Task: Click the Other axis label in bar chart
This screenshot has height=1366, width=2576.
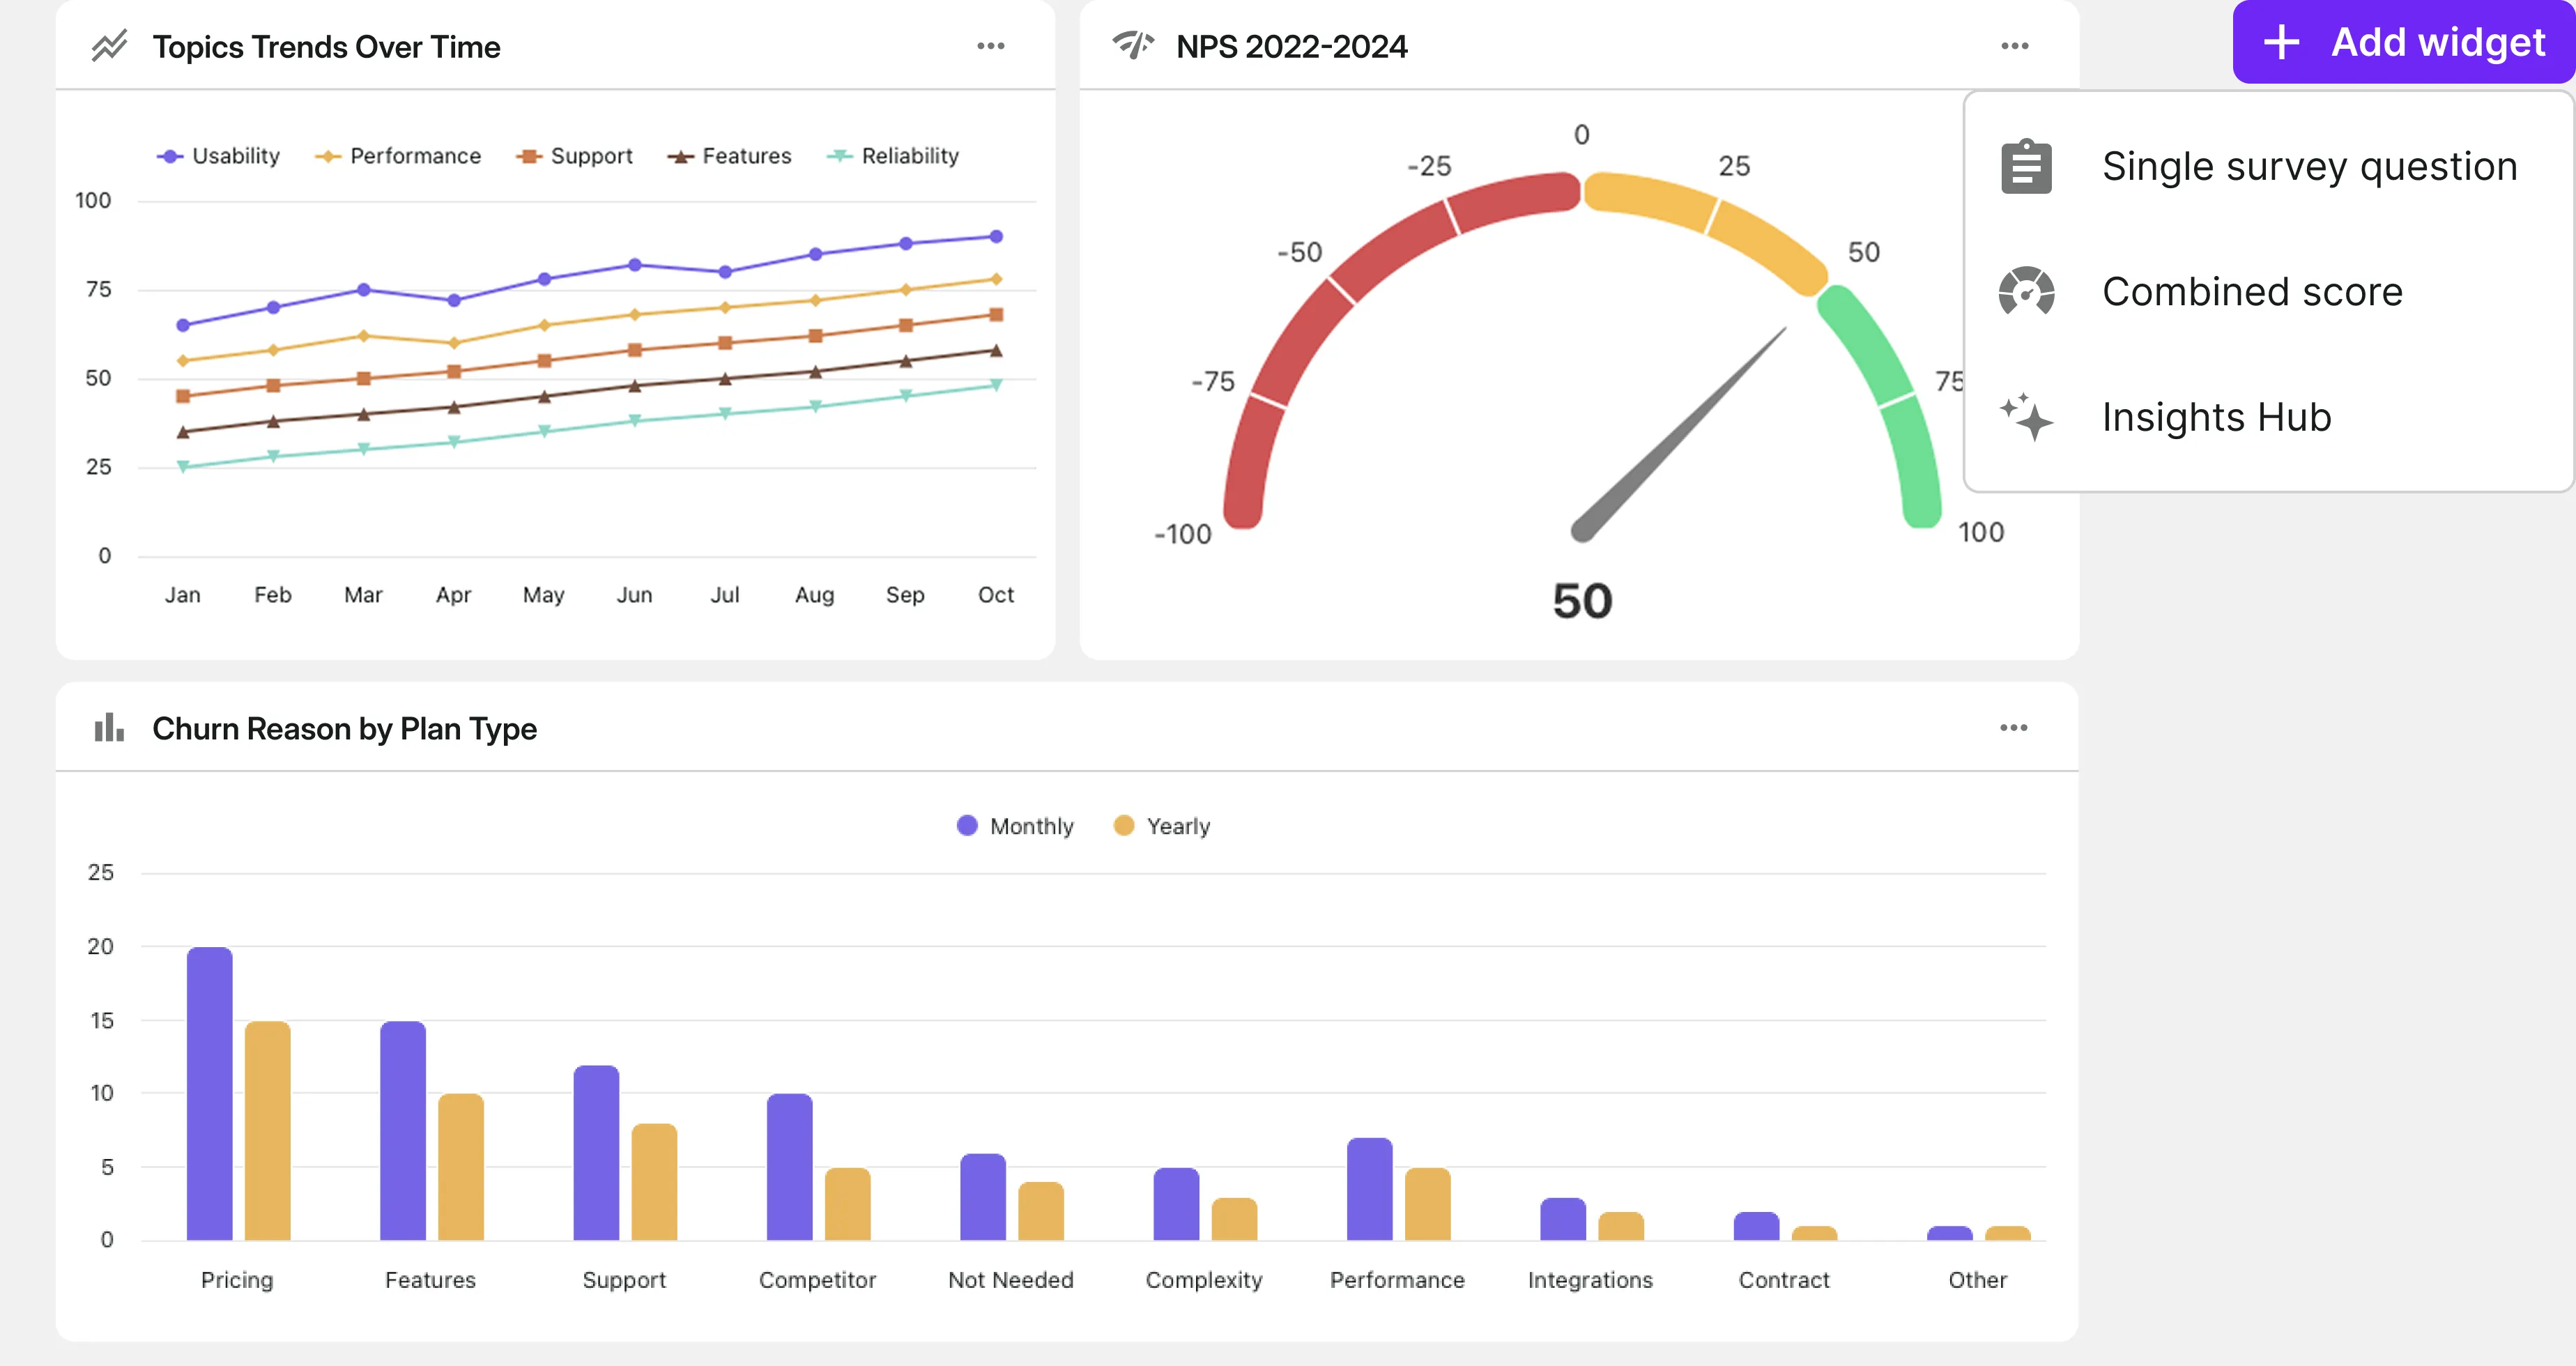Action: (1977, 1280)
